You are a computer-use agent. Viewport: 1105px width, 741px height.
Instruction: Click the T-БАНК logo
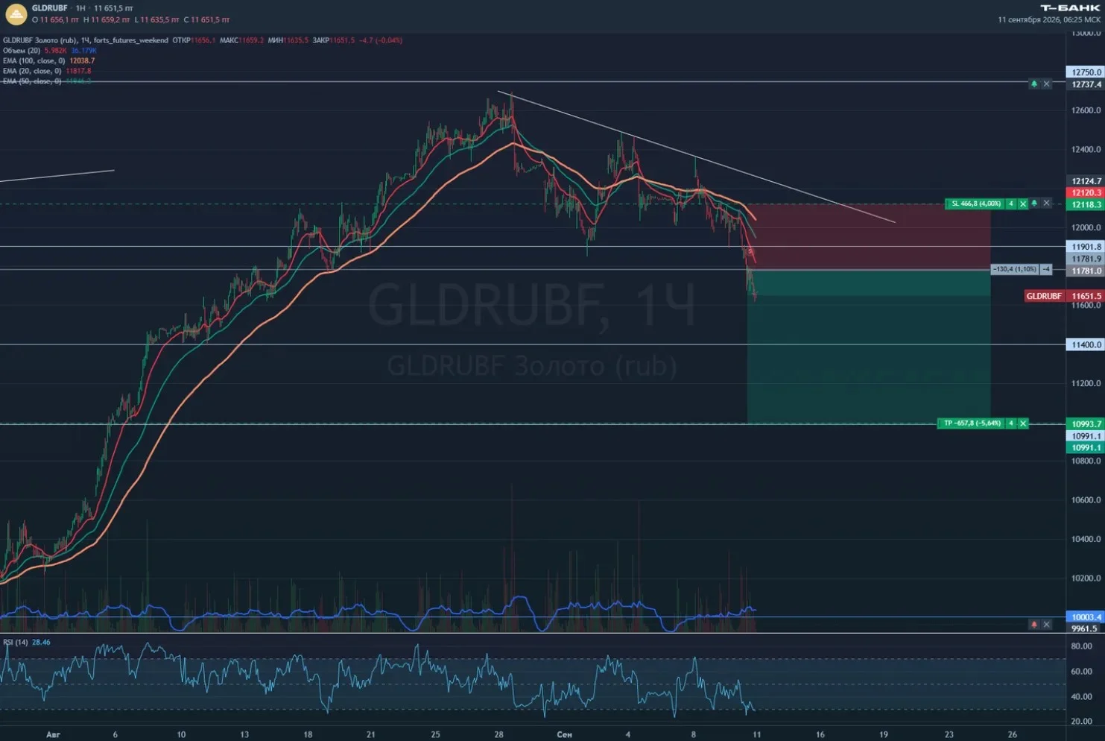pos(1070,7)
